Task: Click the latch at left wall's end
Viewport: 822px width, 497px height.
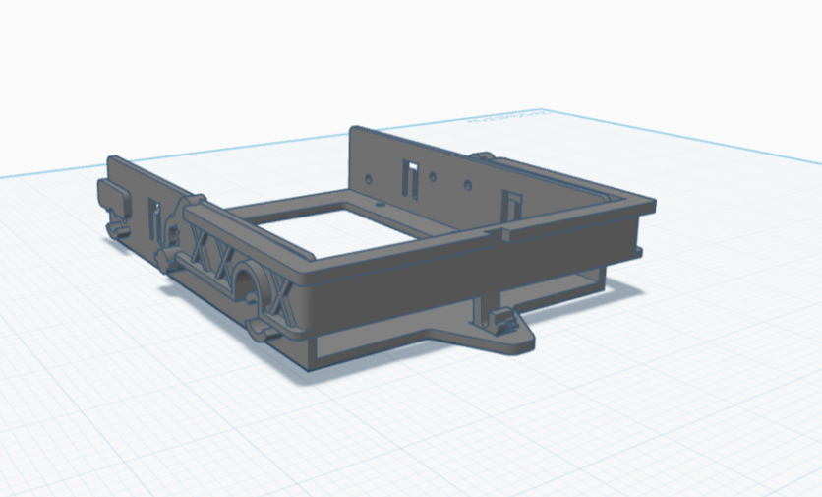Action: click(x=112, y=197)
